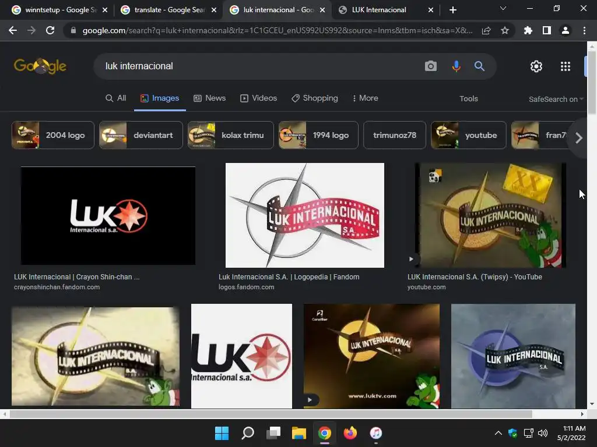This screenshot has height=447, width=597.
Task: Open File Explorer from taskbar
Action: pyautogui.click(x=299, y=433)
